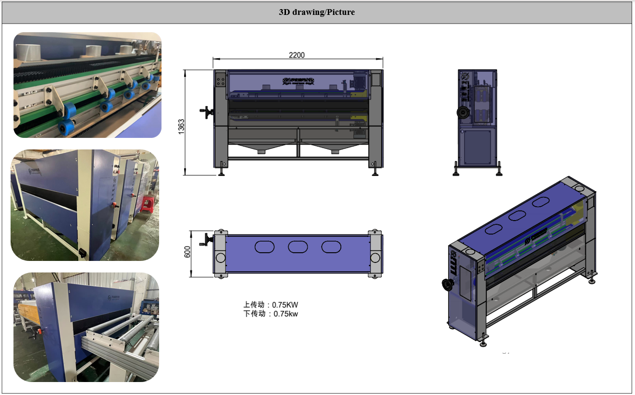Screen dimensions: 635x395
Task: Click the "3D drawing/Picture" header title
Action: click(317, 12)
